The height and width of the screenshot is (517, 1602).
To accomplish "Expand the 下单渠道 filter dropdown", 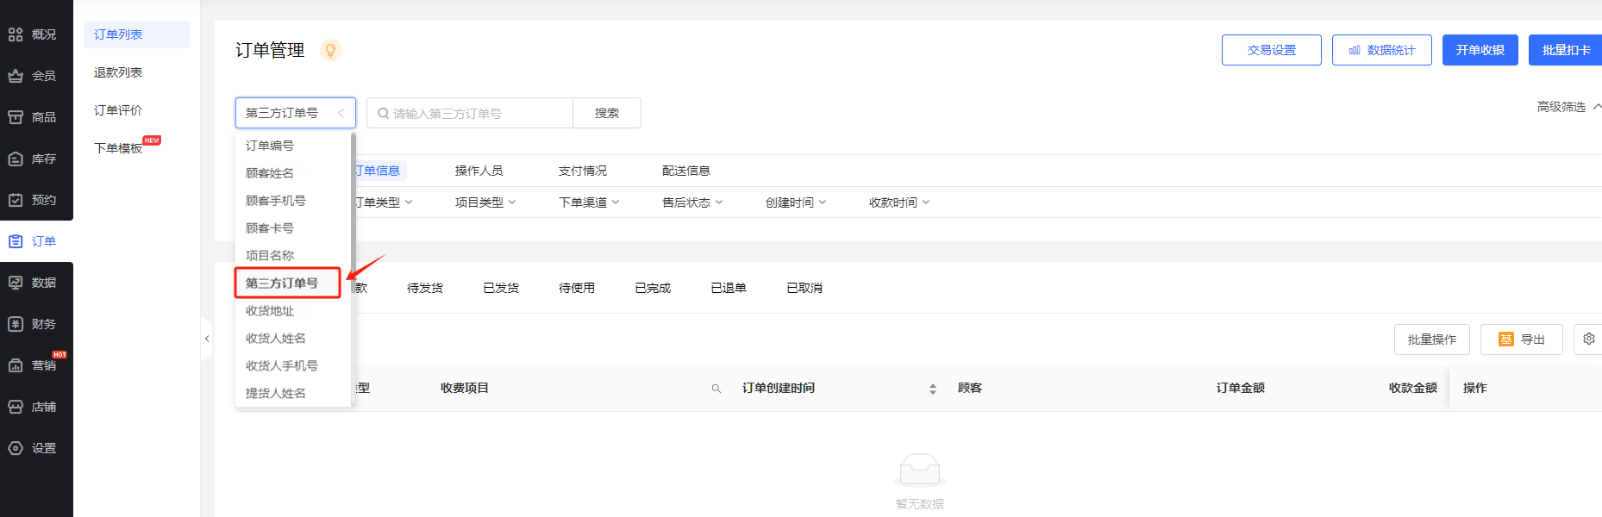I will (589, 202).
